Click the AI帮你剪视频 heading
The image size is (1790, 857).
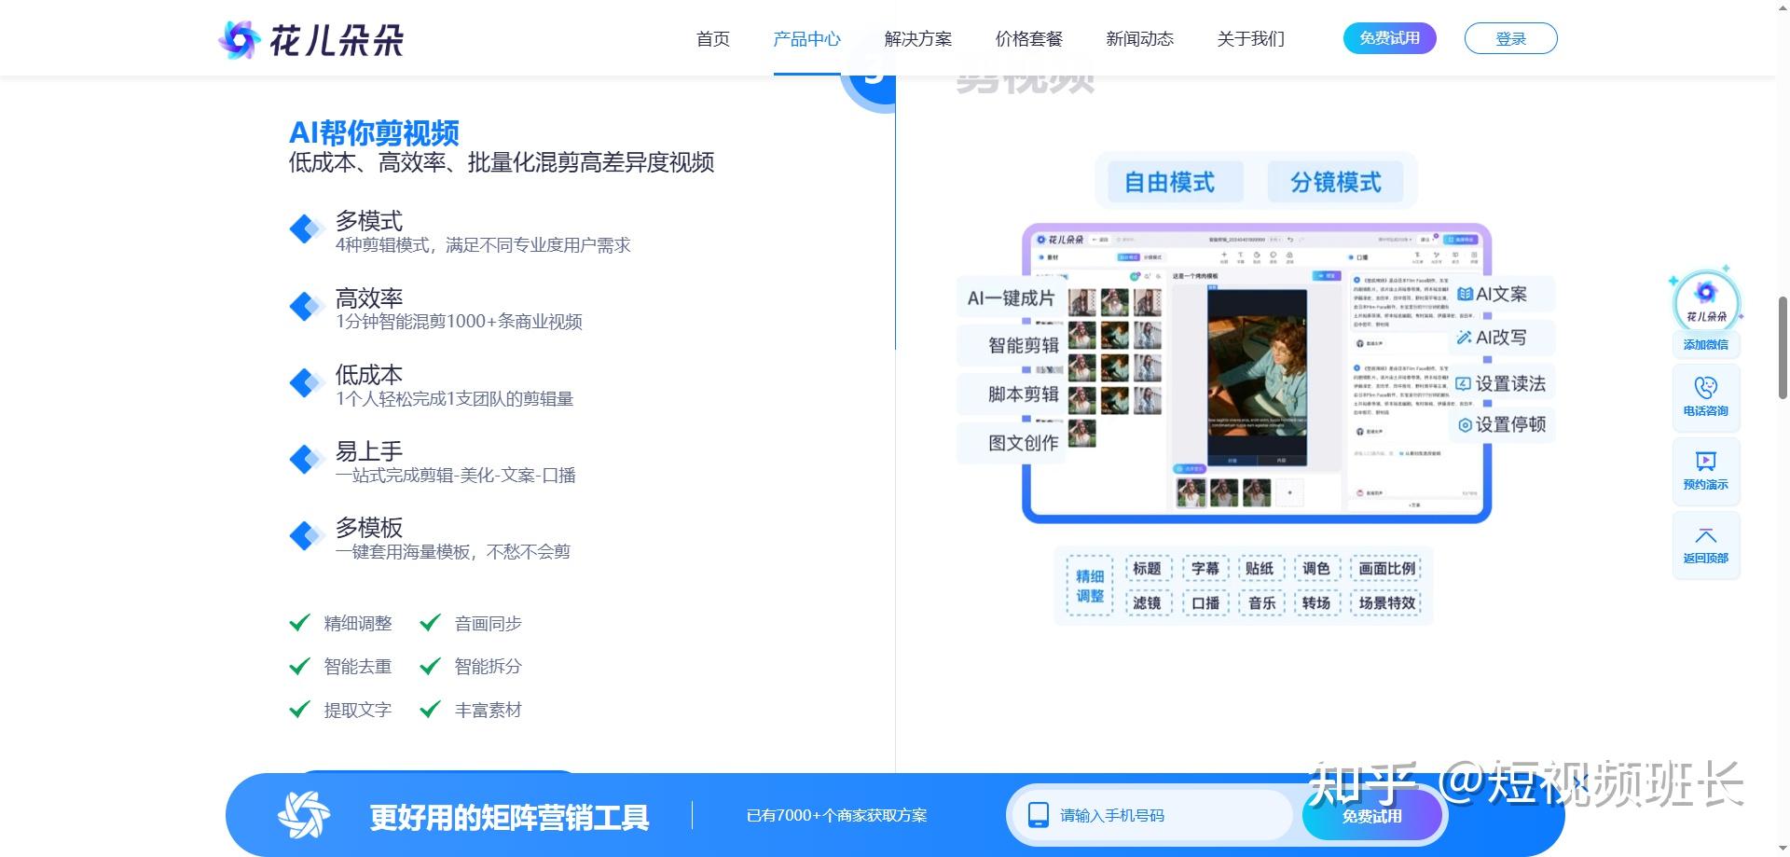374,132
